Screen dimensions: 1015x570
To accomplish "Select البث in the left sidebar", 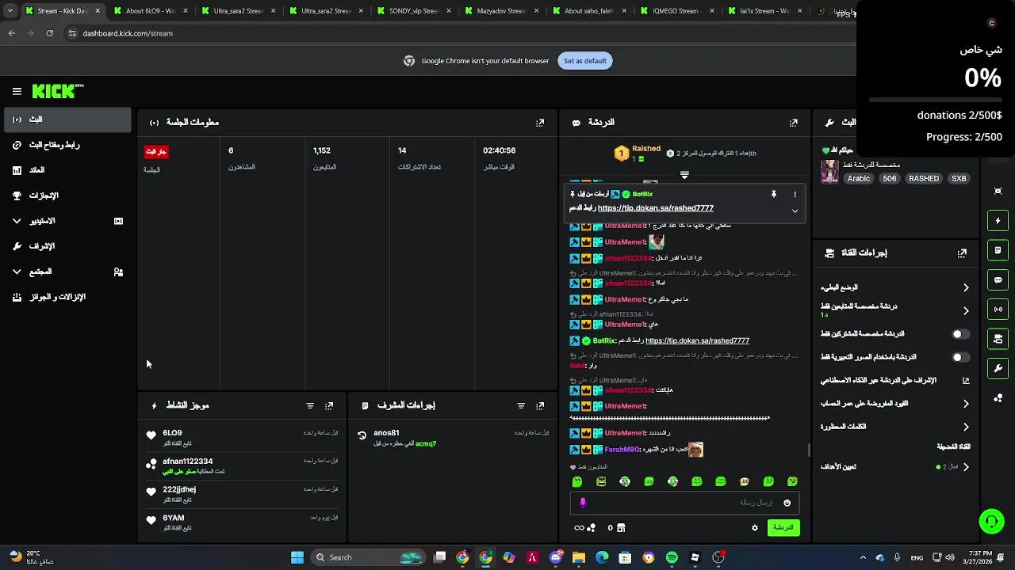I will pos(67,120).
